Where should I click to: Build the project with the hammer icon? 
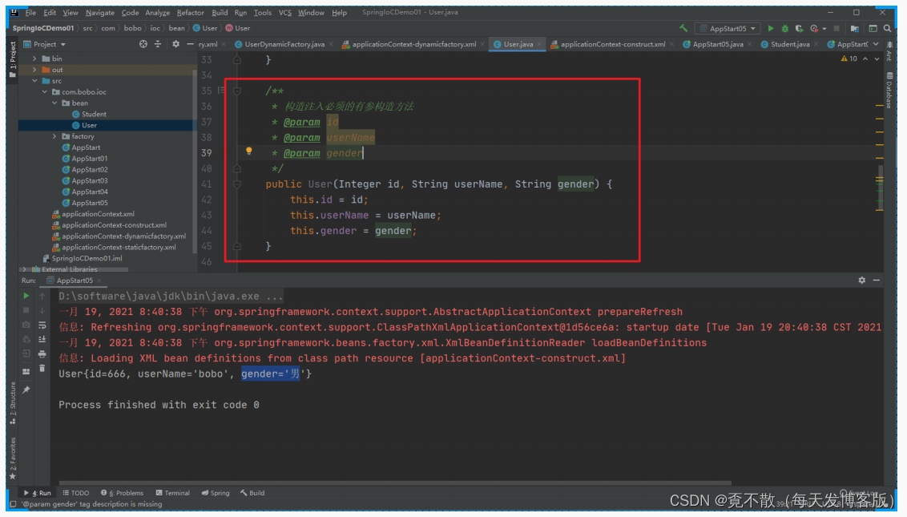click(685, 28)
